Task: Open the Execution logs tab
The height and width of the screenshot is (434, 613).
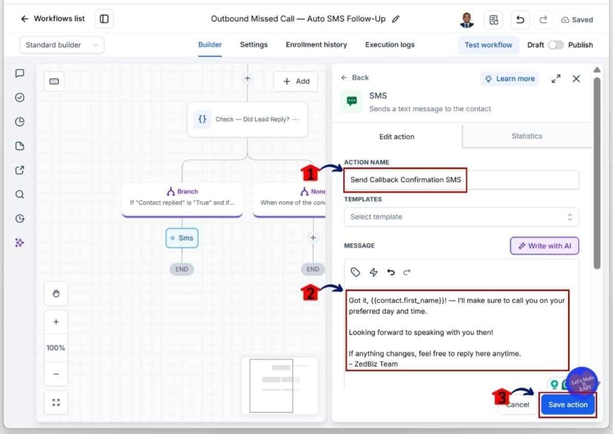Action: coord(390,44)
